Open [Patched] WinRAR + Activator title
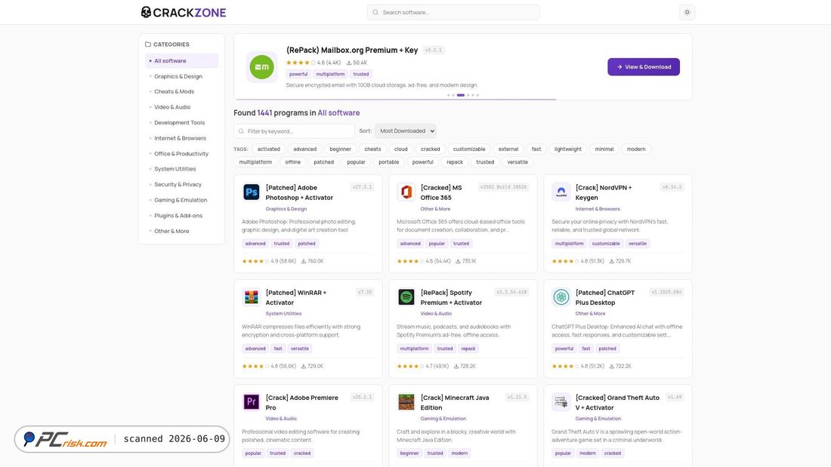 tap(295, 297)
